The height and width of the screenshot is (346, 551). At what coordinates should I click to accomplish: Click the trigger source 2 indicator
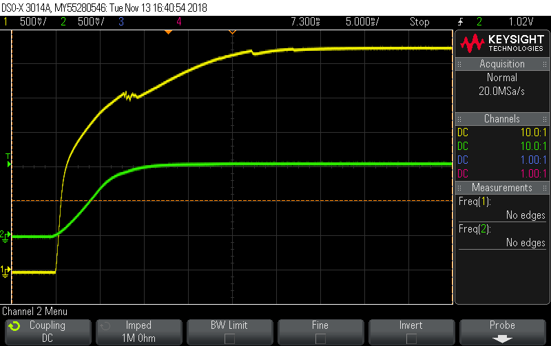479,22
